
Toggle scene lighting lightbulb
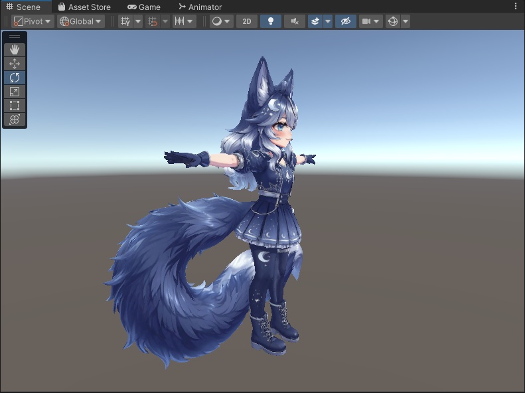click(271, 21)
